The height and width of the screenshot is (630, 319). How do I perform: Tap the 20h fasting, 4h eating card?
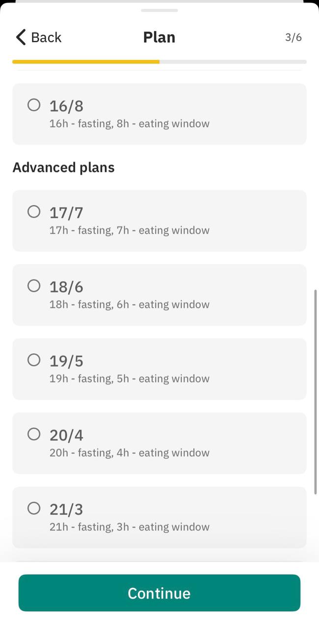[159, 443]
